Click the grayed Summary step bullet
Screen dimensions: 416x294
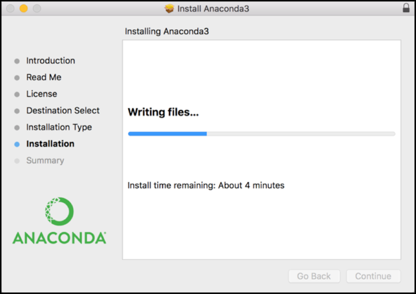coord(17,160)
